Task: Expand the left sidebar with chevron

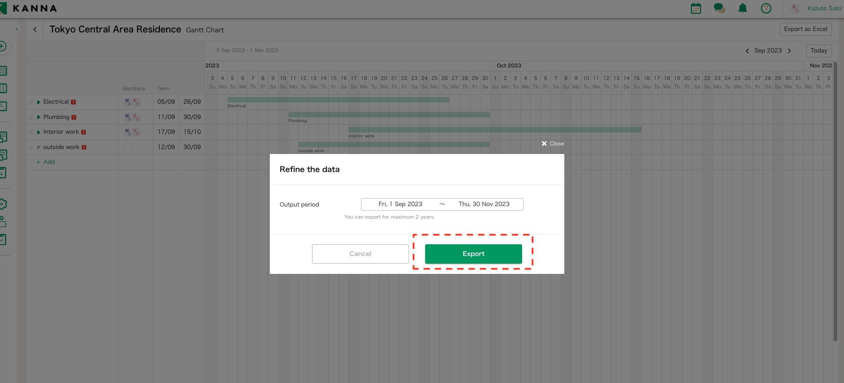Action: [x=17, y=30]
